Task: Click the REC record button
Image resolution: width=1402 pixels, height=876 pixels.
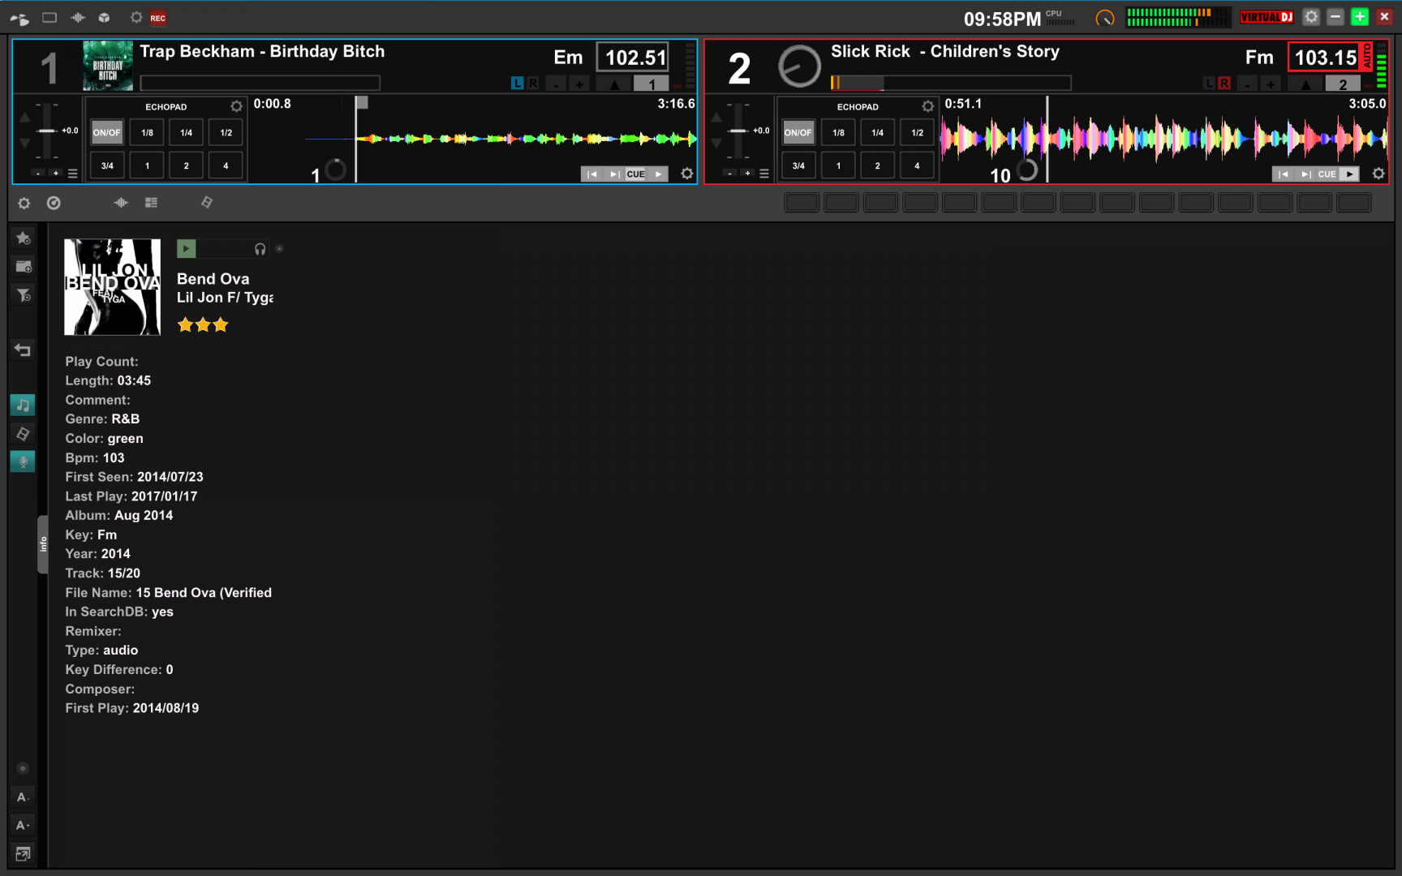Action: tap(158, 18)
